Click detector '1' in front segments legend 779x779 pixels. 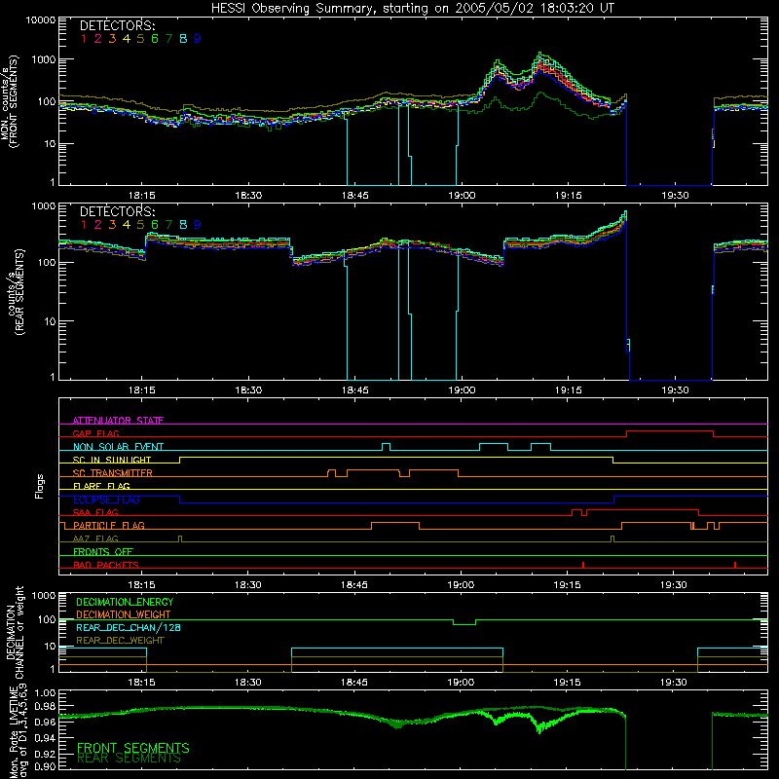click(x=84, y=39)
